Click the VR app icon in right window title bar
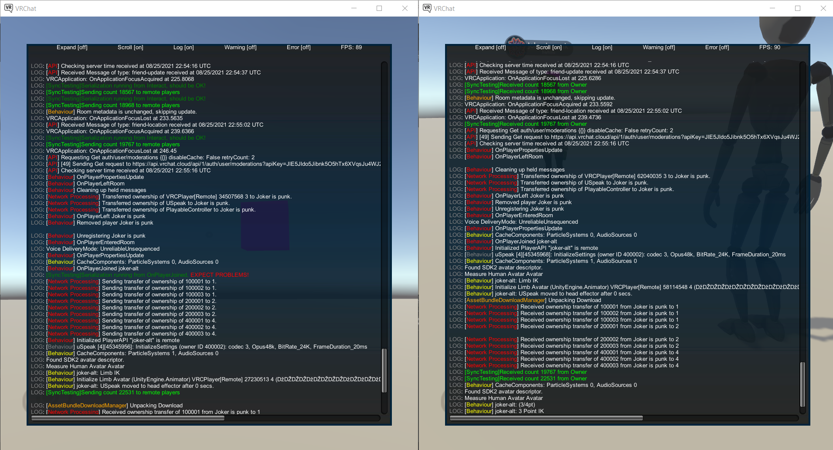The width and height of the screenshot is (833, 450). [x=427, y=8]
